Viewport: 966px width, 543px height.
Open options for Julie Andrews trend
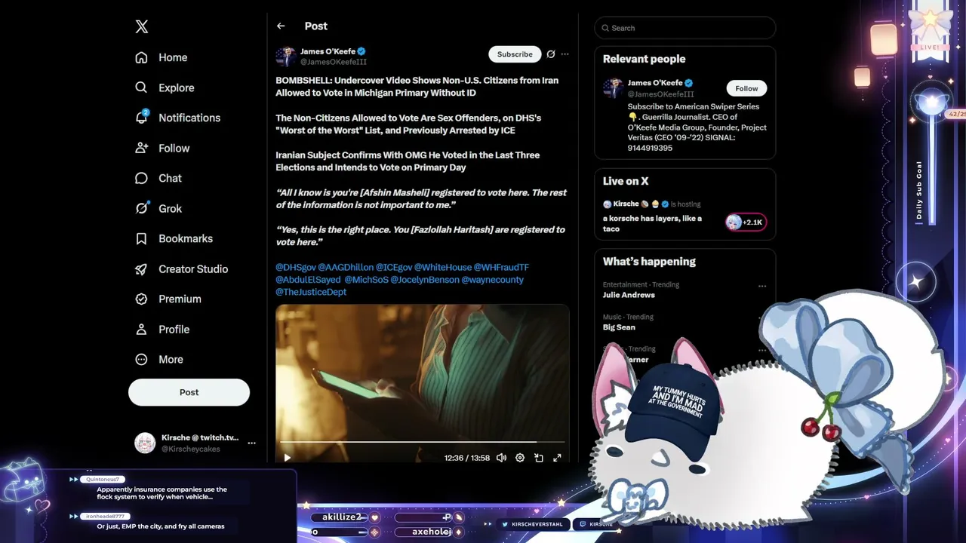click(x=762, y=287)
